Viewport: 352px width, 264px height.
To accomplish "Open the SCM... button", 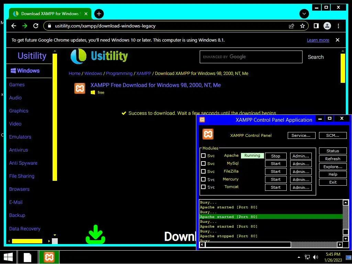I will (x=333, y=135).
